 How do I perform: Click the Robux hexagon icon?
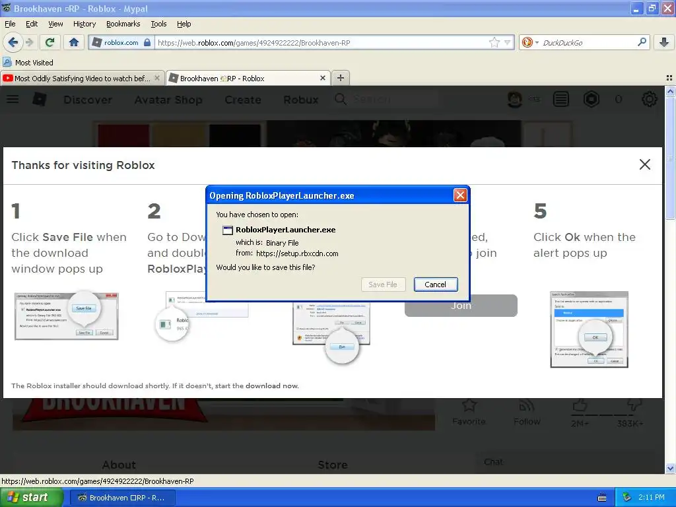[x=591, y=100]
